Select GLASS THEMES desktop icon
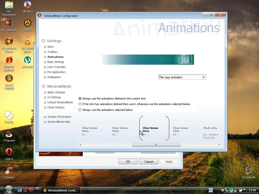259x194 pixels. [9, 82]
